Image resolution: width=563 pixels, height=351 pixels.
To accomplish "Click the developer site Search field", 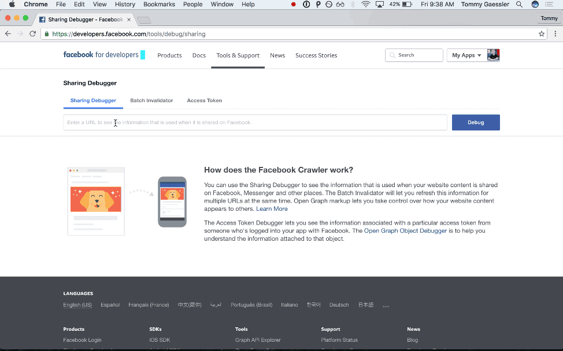I will (x=414, y=55).
